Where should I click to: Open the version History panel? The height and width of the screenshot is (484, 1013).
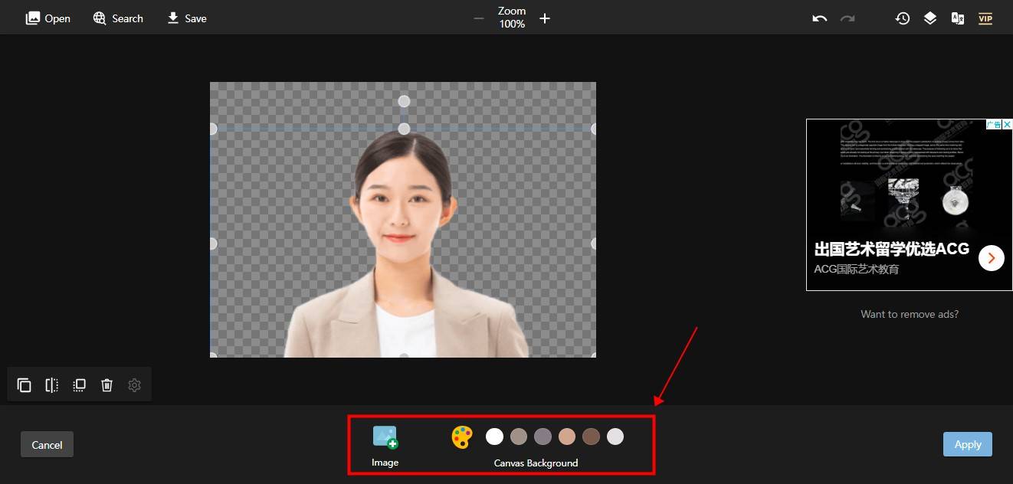(x=902, y=18)
